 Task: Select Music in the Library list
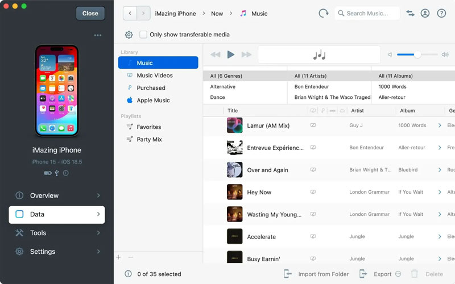158,62
